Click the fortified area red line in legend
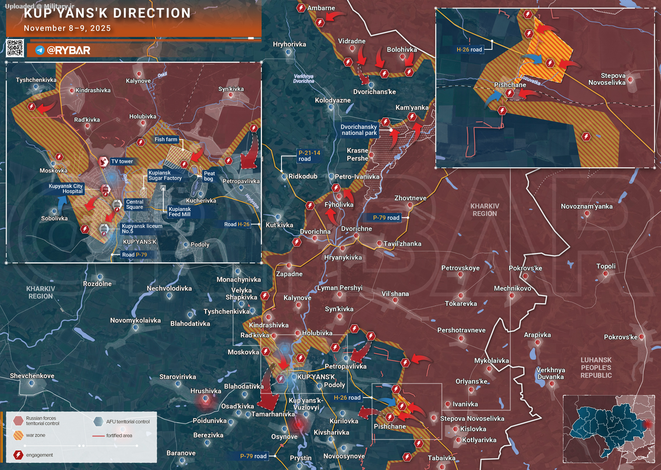The image size is (661, 470). (x=98, y=435)
